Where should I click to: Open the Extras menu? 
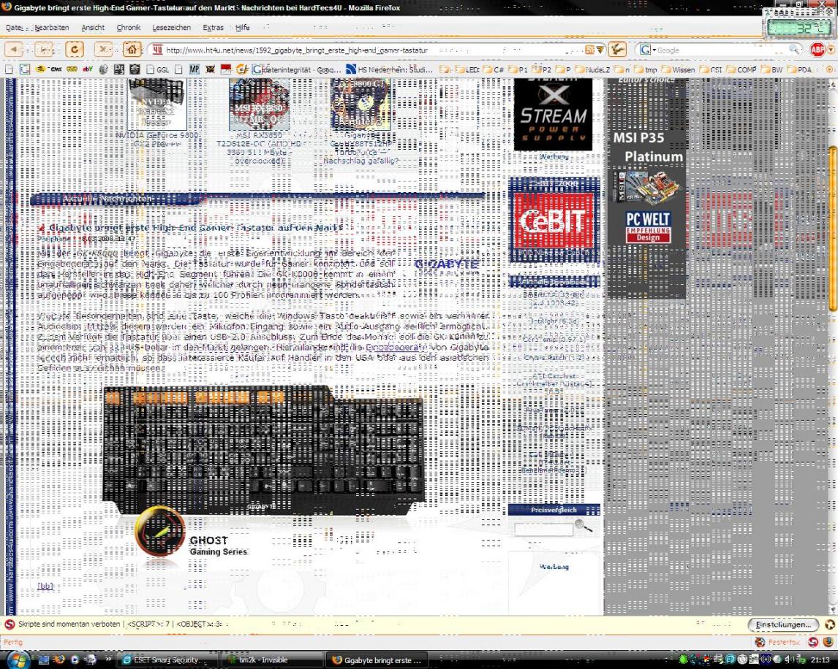click(214, 27)
